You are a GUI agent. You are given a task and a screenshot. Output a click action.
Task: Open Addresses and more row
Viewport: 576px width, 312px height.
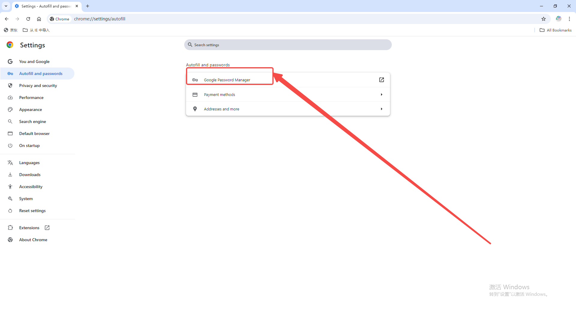coord(288,109)
